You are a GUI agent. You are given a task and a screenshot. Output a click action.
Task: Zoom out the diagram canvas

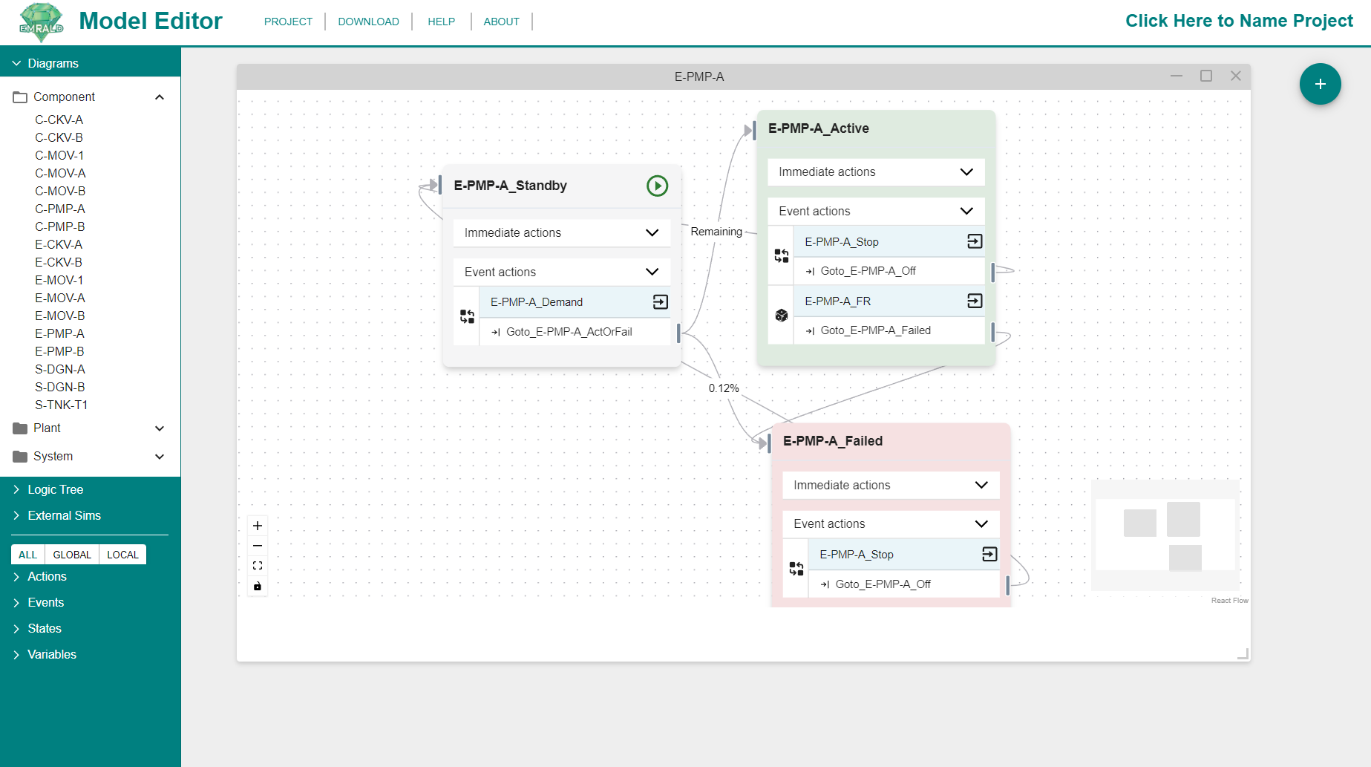click(258, 546)
